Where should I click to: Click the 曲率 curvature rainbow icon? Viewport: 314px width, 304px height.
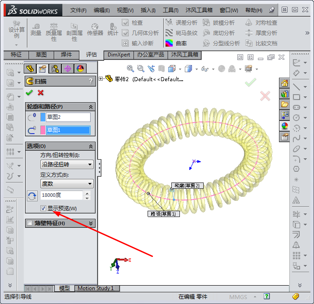[x=169, y=43]
